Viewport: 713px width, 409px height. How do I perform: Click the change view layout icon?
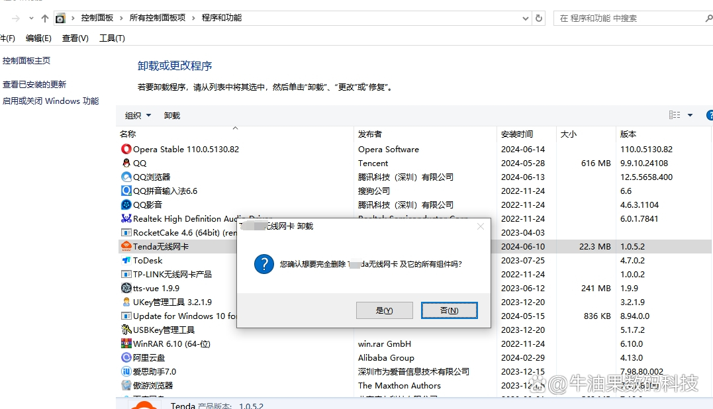tap(675, 115)
